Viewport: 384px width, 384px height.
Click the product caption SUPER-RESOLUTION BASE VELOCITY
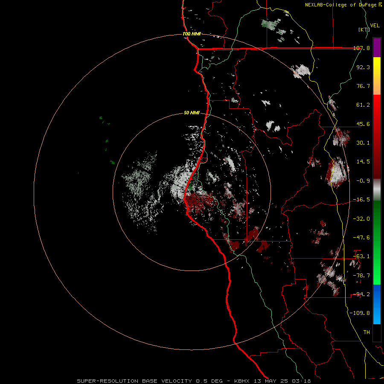coord(136,381)
